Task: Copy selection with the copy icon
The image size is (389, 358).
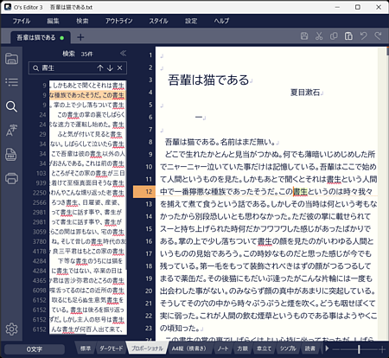Action: [x=334, y=36]
